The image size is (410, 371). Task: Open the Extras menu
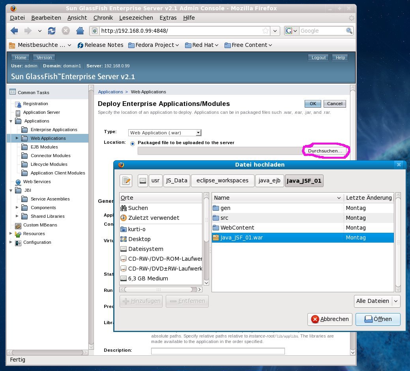click(168, 18)
